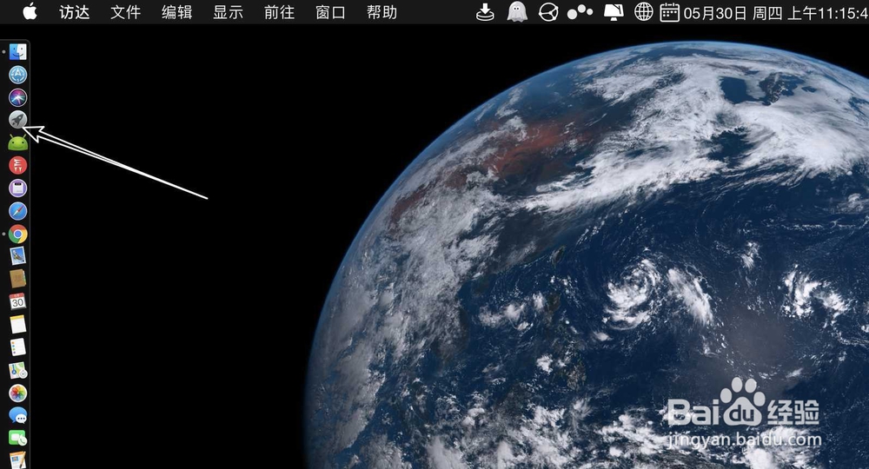Open the 显示 menu
Image resolution: width=869 pixels, height=469 pixels.
point(228,12)
